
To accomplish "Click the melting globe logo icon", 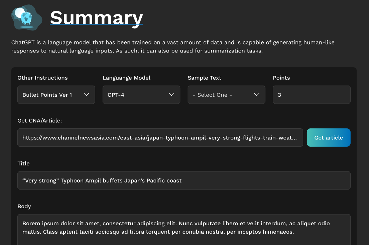I will point(26,17).
